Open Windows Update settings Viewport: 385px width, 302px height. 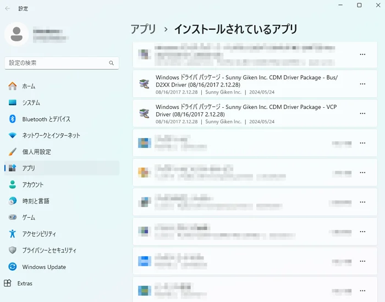pyautogui.click(x=62, y=267)
